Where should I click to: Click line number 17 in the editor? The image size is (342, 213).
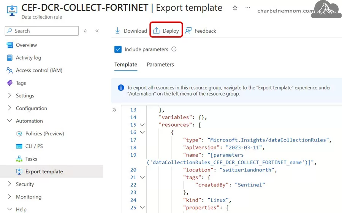[x=133, y=140]
